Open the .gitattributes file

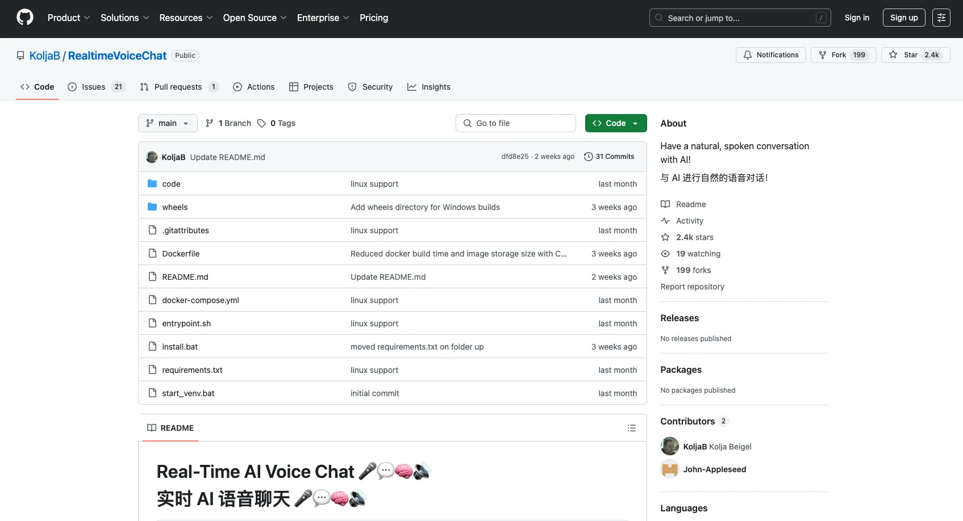(185, 230)
